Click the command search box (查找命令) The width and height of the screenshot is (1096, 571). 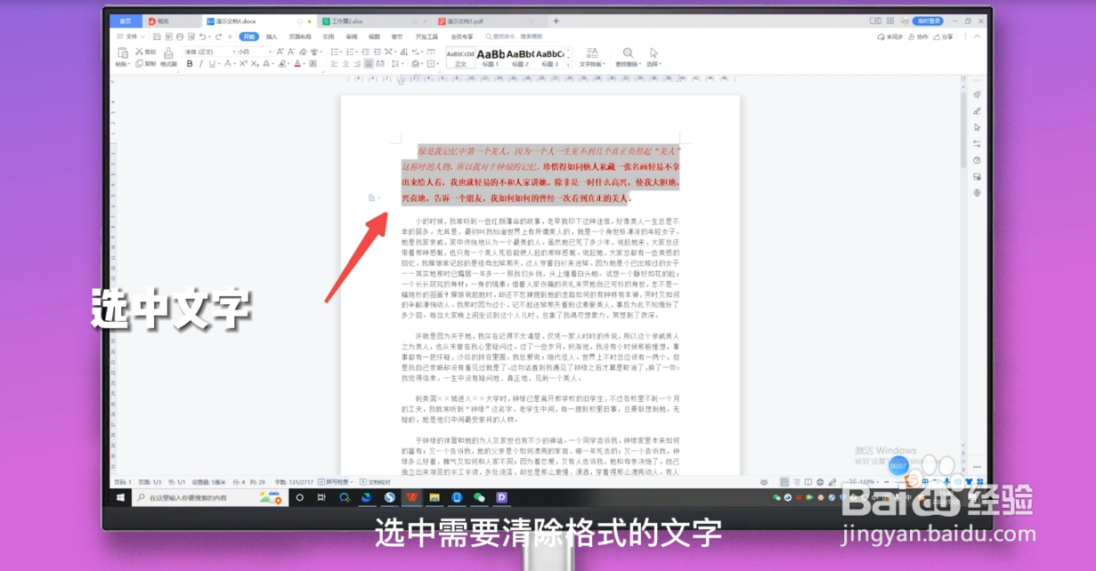515,36
